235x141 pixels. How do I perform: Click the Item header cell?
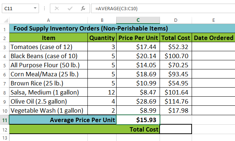[48, 38]
